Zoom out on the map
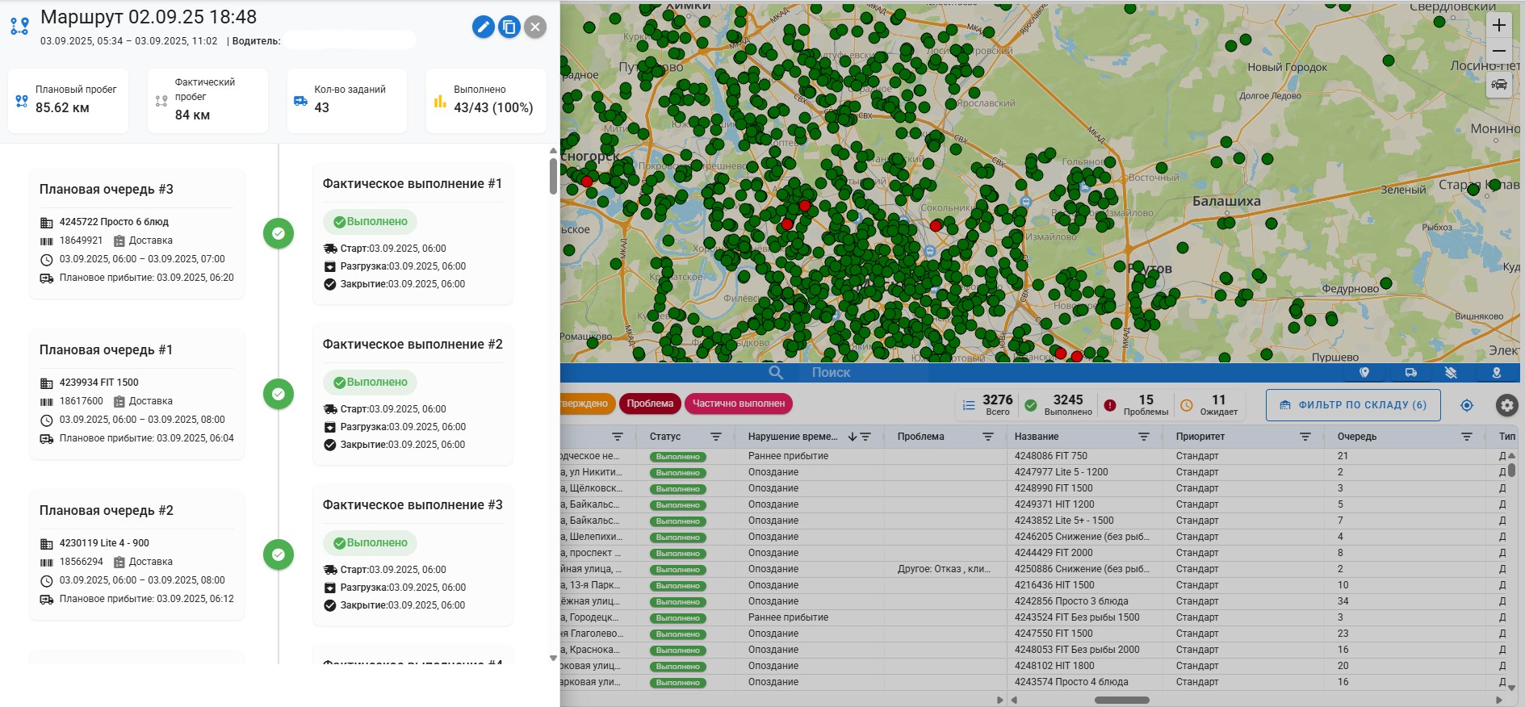The height and width of the screenshot is (707, 1525). (1498, 51)
